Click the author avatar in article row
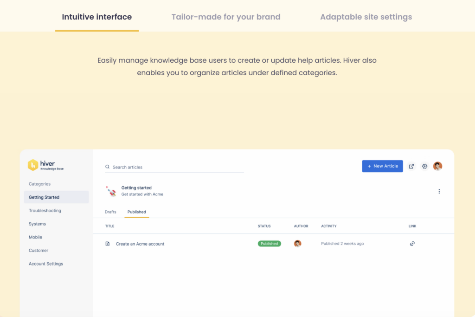This screenshot has width=475, height=317. click(x=298, y=244)
